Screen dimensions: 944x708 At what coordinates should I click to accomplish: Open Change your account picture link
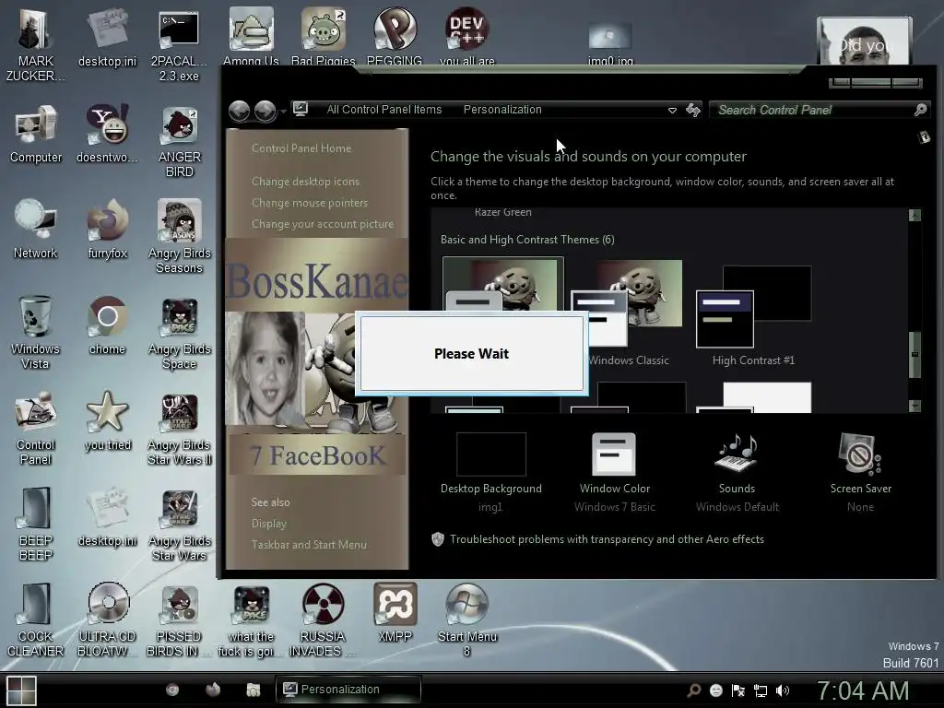(x=322, y=224)
